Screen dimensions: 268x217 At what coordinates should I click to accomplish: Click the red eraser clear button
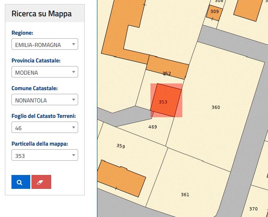coord(41,182)
